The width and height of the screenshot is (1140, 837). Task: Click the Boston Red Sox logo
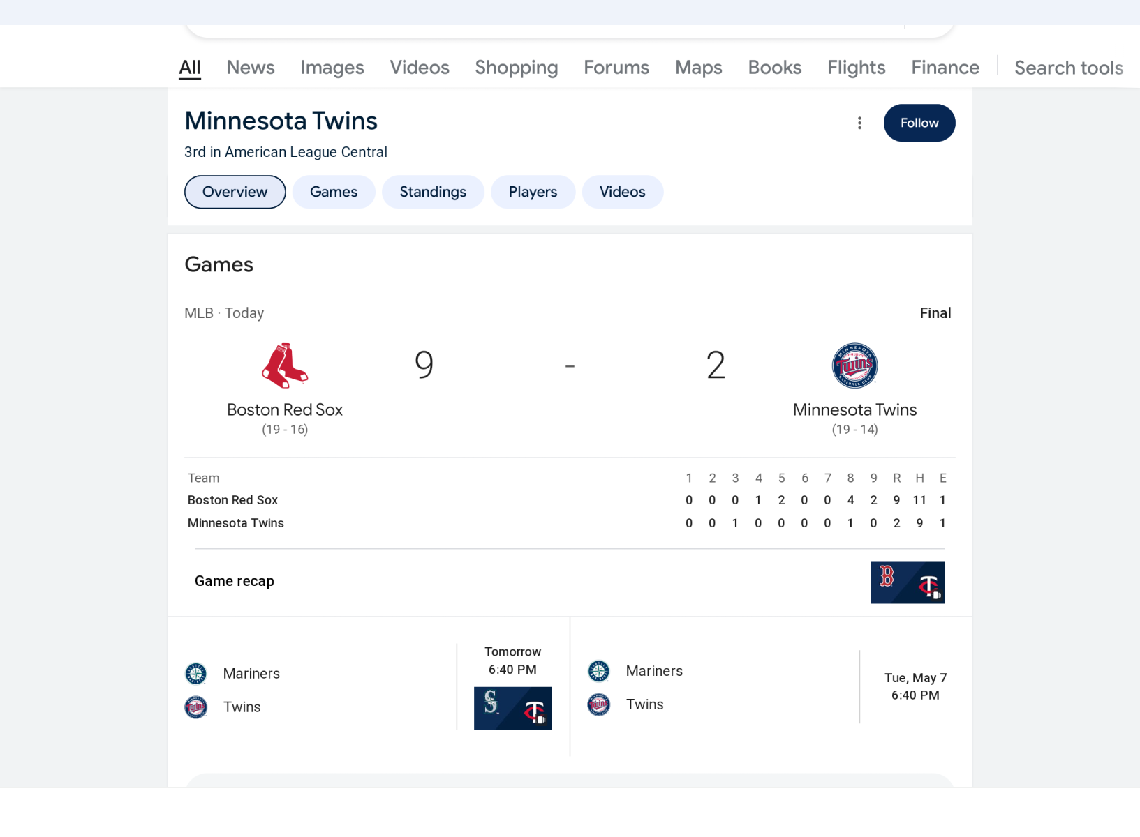pos(285,365)
